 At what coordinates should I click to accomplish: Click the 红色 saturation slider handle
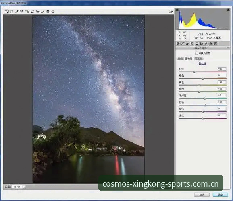click(x=194, y=72)
